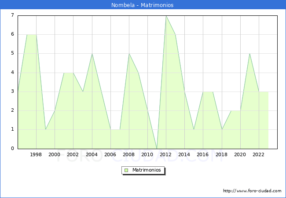Select the 2010 x-axis label
This screenshot has width=286, height=198.
pos(147,154)
